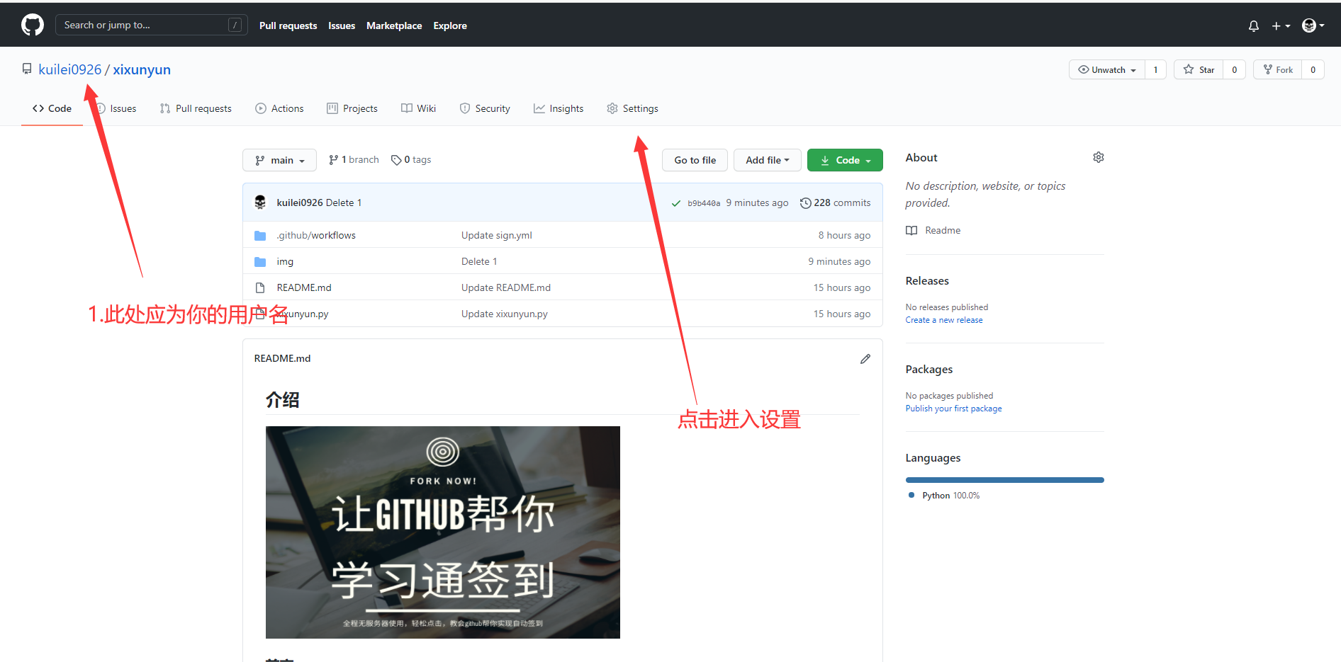Open the Delete 1 latest commit message
This screenshot has width=1341, height=662.
(x=344, y=202)
